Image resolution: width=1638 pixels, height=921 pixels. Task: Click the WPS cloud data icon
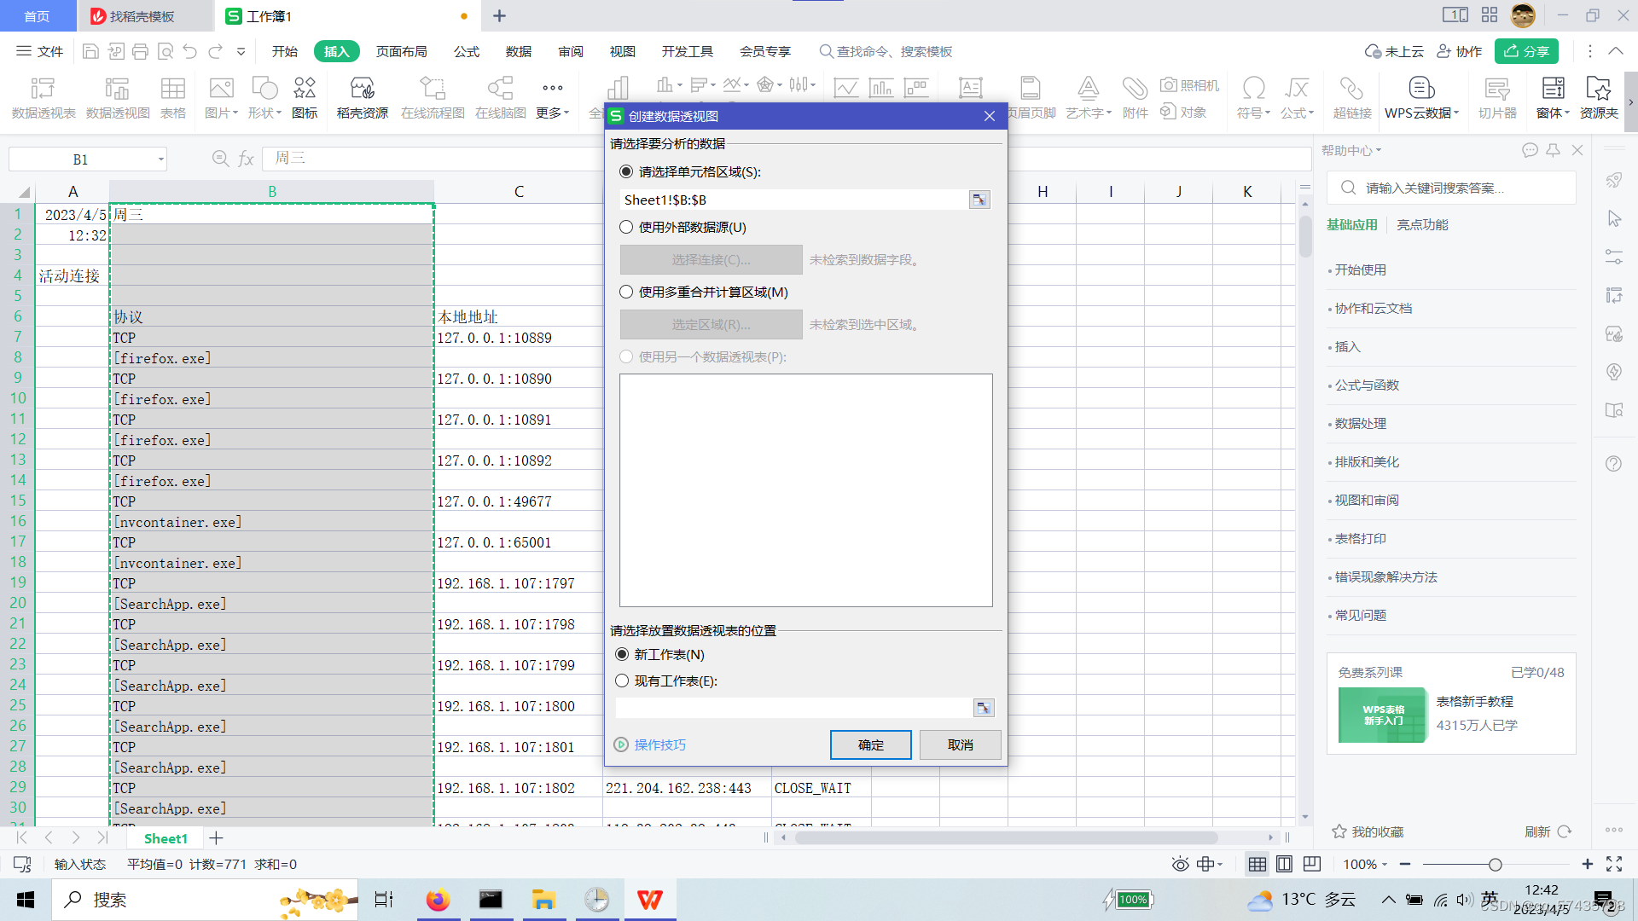coord(1420,89)
